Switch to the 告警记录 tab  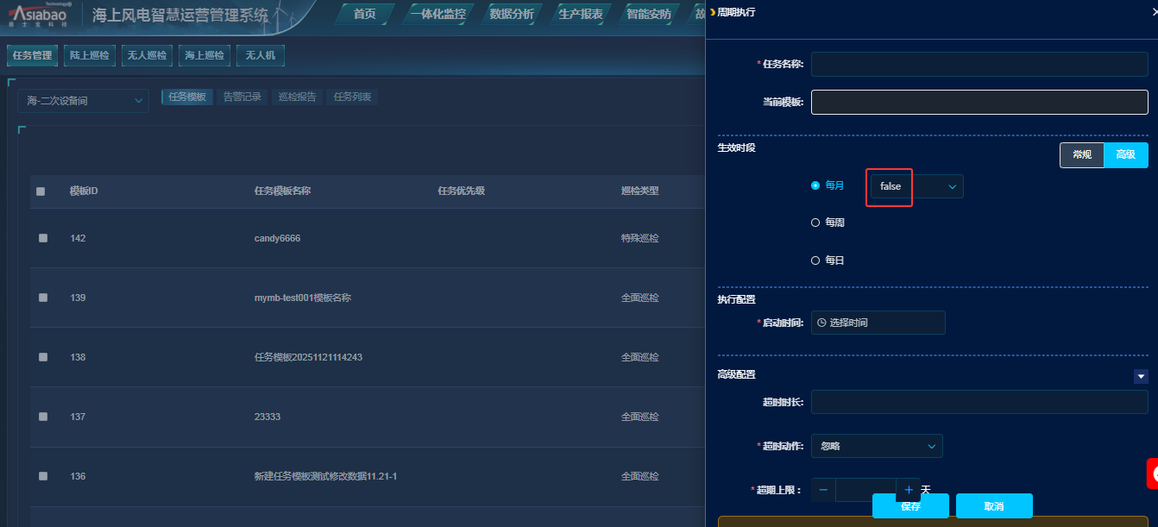tap(242, 97)
